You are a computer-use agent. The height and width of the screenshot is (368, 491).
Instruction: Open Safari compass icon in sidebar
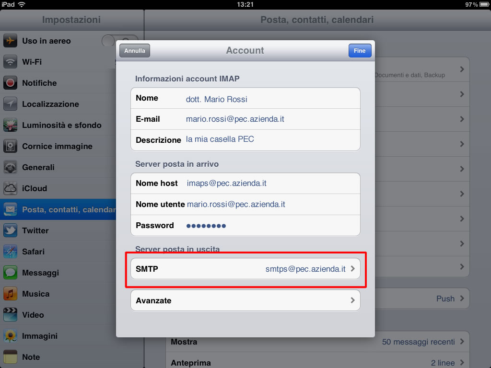click(10, 252)
